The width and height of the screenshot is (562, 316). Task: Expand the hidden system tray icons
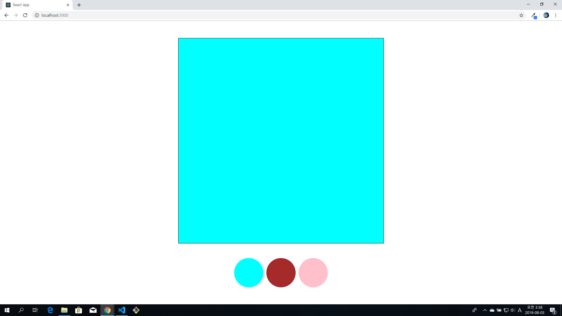click(485, 310)
